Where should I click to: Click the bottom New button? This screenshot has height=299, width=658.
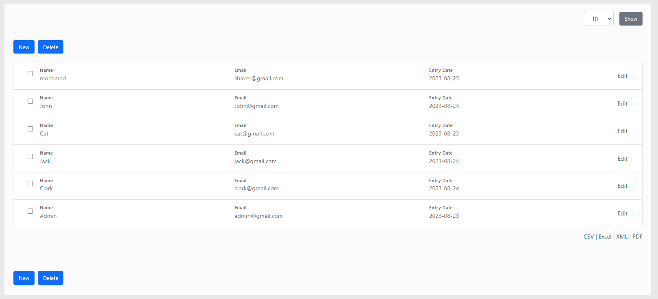pos(24,278)
